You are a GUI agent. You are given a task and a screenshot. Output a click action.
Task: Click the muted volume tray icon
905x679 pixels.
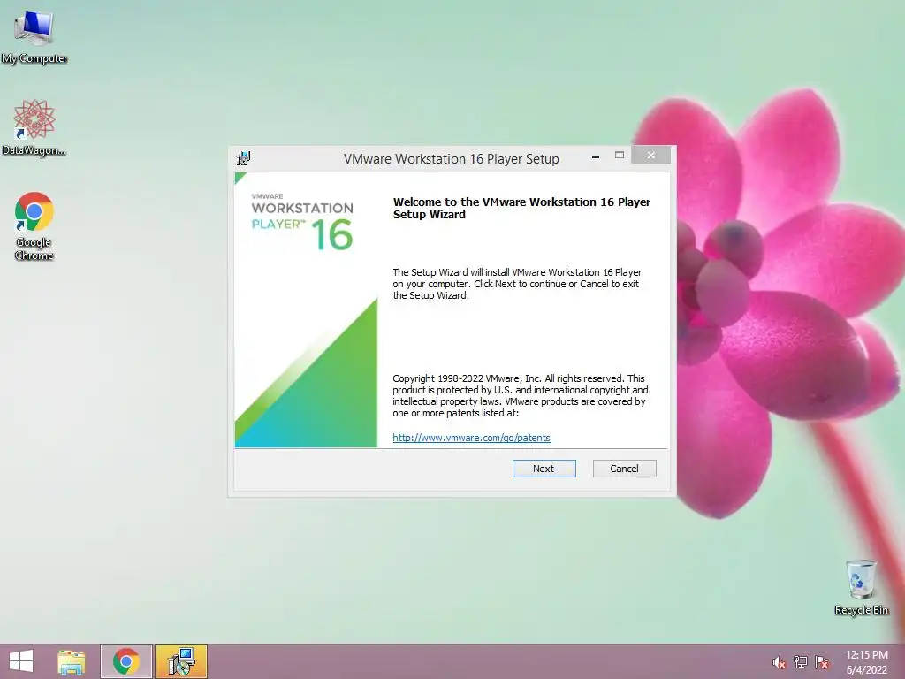pos(779,662)
